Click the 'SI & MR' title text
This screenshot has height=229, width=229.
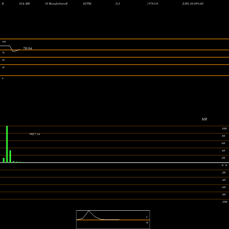[x=24, y=4]
